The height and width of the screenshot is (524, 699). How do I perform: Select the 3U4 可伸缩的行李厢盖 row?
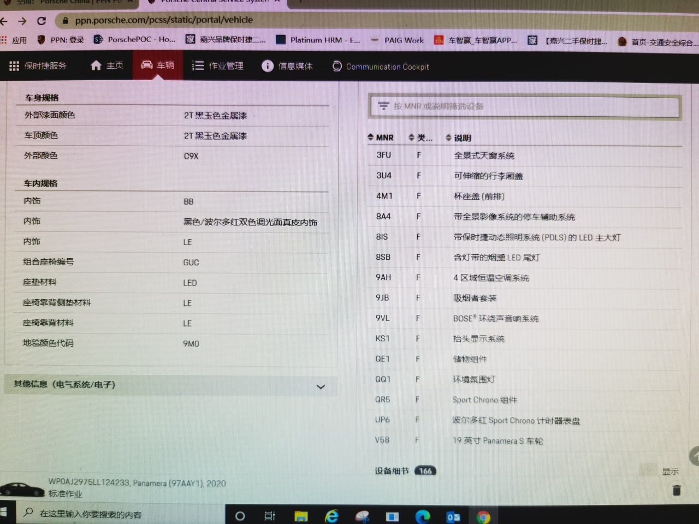(525, 176)
